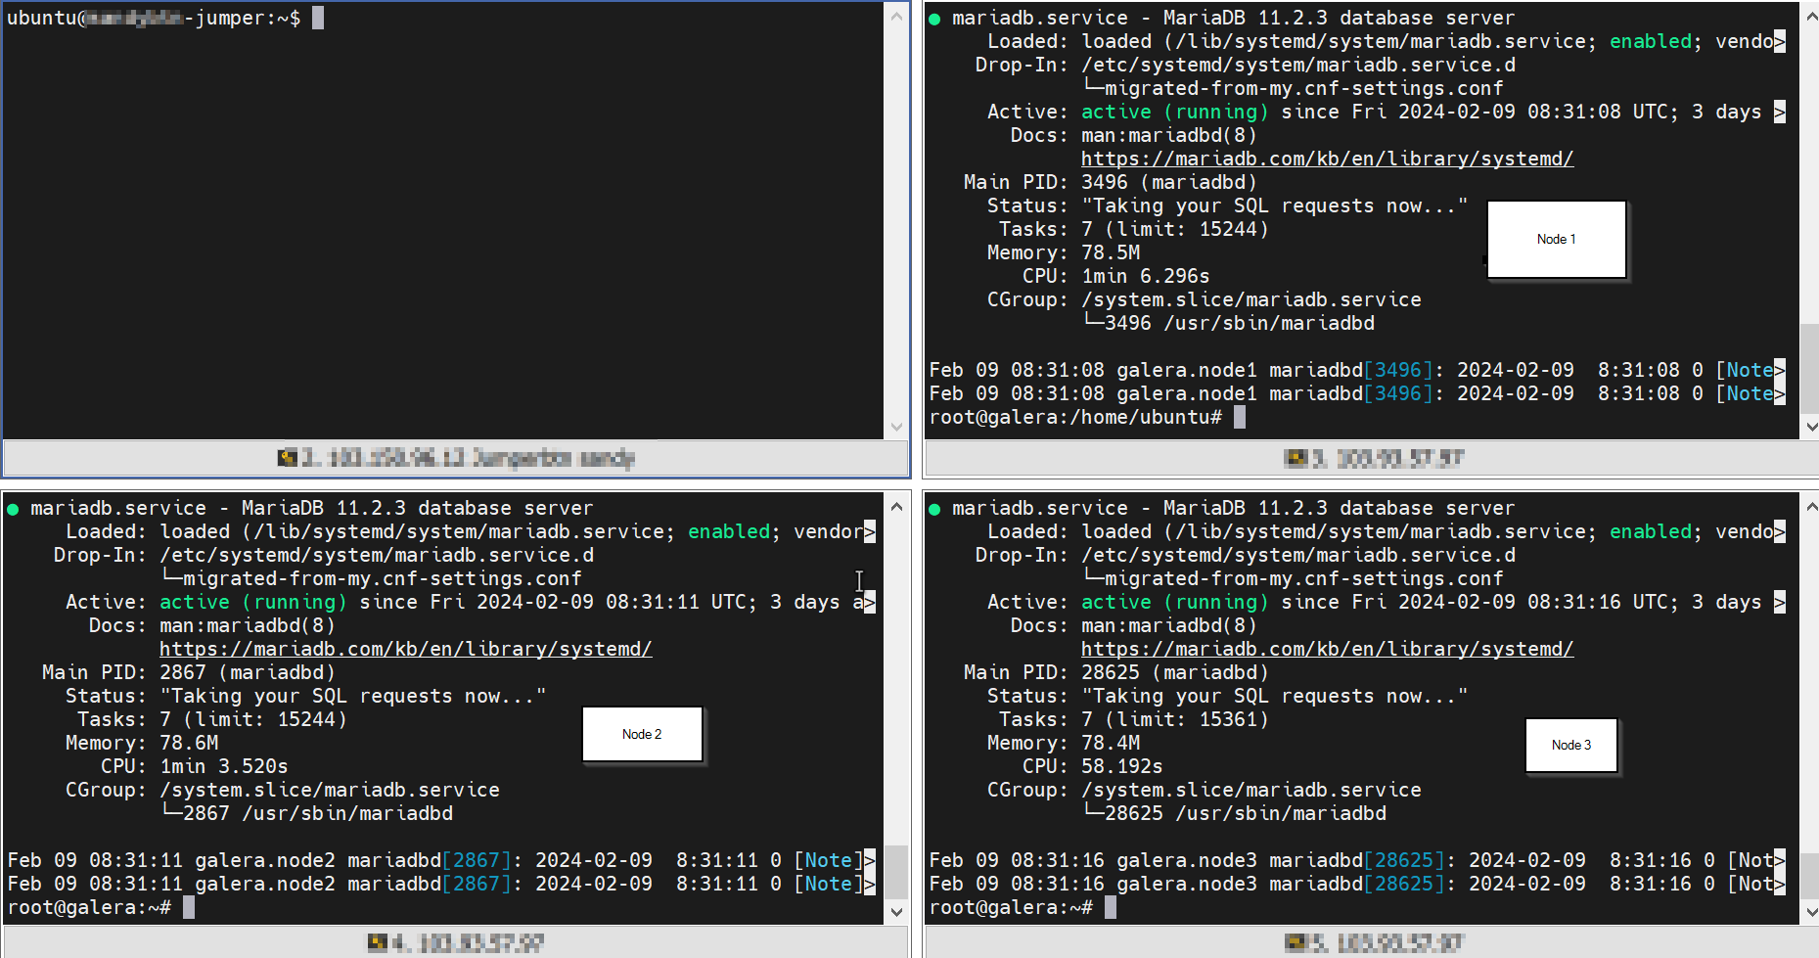The image size is (1819, 958).
Task: Open mariadb.com systemd link in Node 2 pane
Action: coord(405,649)
